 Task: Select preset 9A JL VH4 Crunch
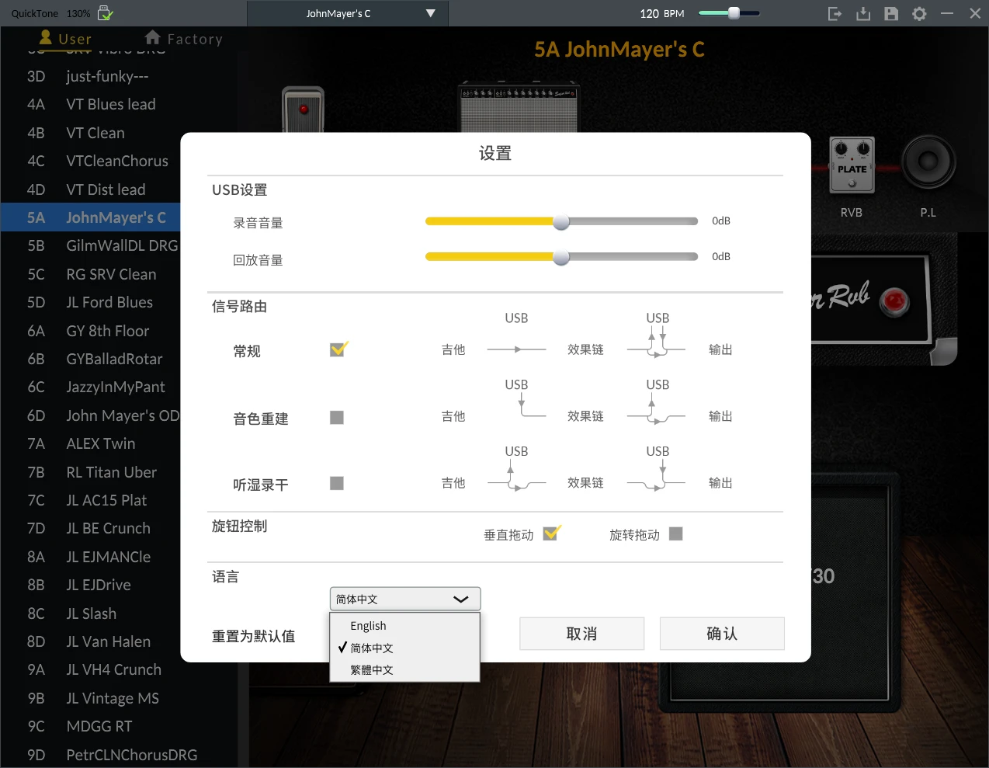(119, 669)
